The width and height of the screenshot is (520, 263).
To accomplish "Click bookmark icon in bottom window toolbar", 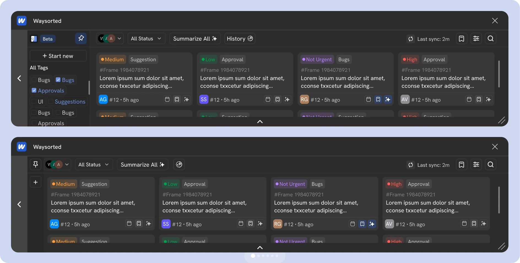I will tap(461, 165).
